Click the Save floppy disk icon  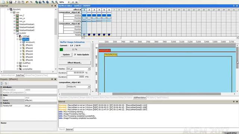coord(11,2)
